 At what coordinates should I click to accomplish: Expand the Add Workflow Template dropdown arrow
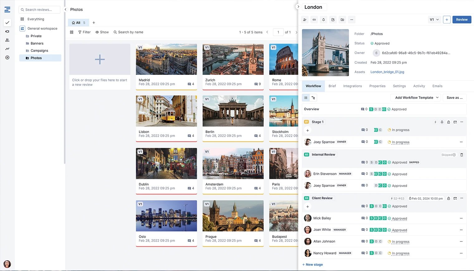(438, 97)
